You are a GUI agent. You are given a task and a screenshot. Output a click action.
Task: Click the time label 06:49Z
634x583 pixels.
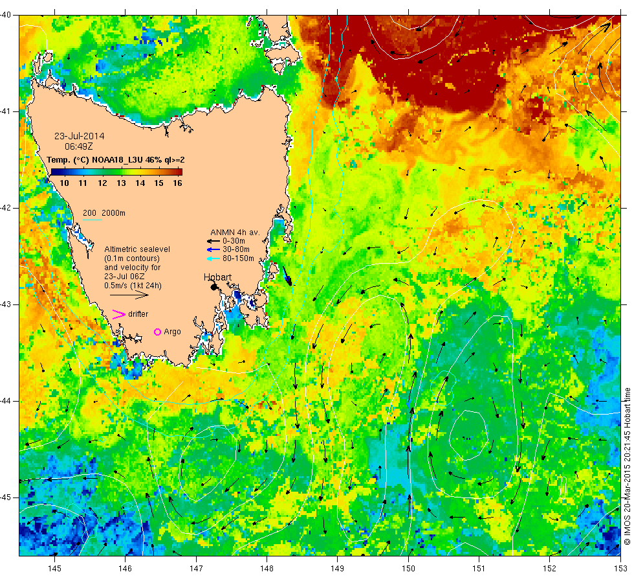pos(79,146)
